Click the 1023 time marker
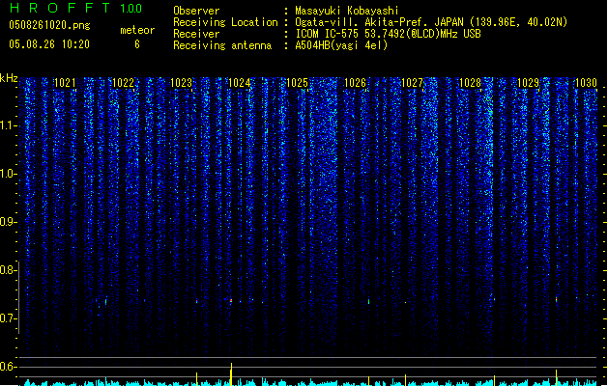This screenshot has height=386, width=608. 181,83
